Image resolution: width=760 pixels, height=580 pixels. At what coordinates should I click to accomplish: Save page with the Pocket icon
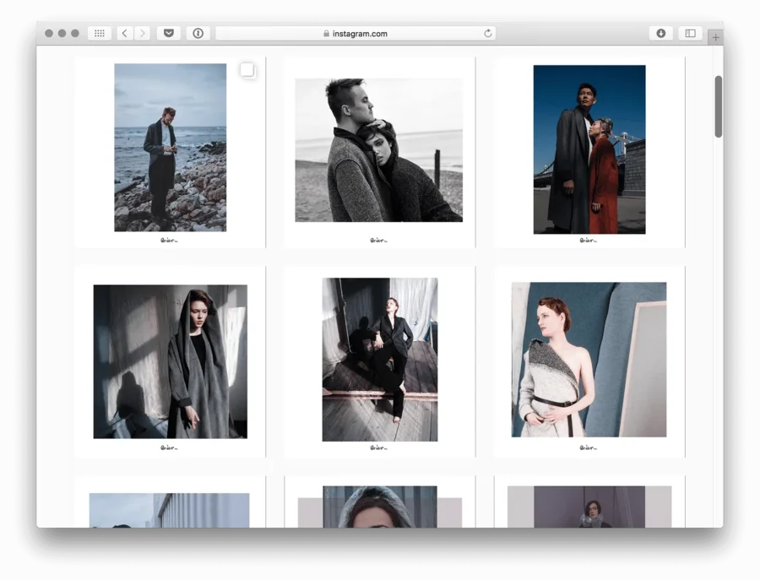click(168, 34)
